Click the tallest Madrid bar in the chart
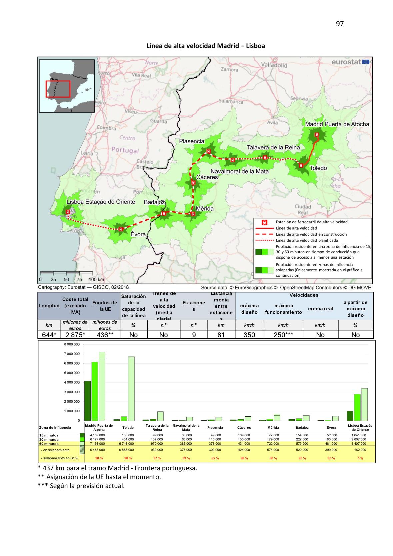The width and height of the screenshot is (393, 556). [102, 386]
